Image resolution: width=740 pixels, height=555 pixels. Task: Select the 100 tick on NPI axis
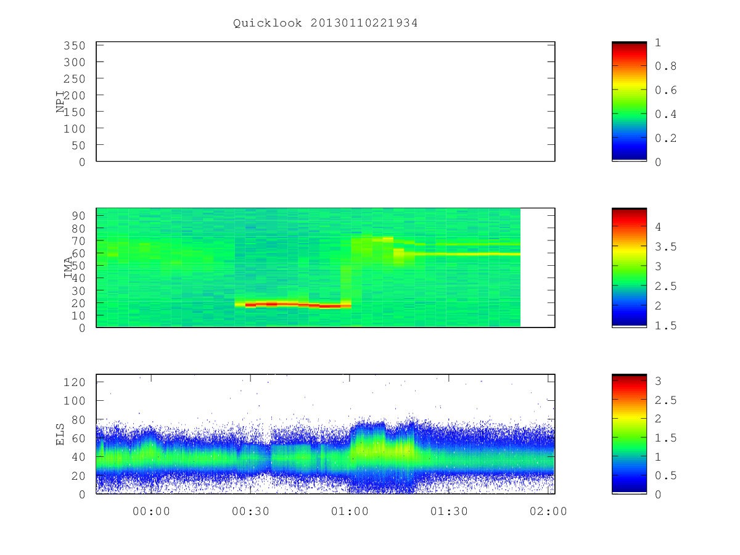74,128
